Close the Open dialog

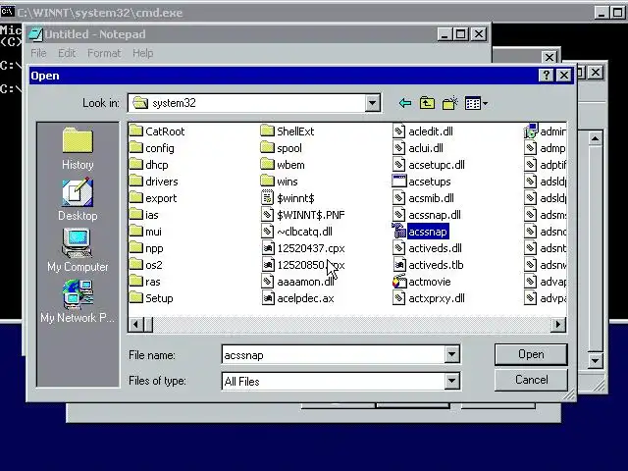click(564, 76)
